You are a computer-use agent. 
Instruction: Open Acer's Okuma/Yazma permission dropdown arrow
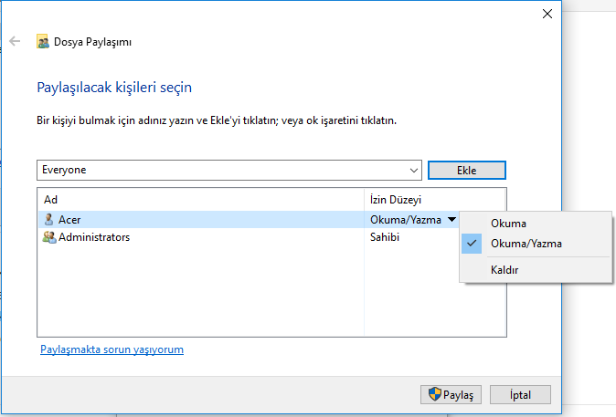coord(451,220)
